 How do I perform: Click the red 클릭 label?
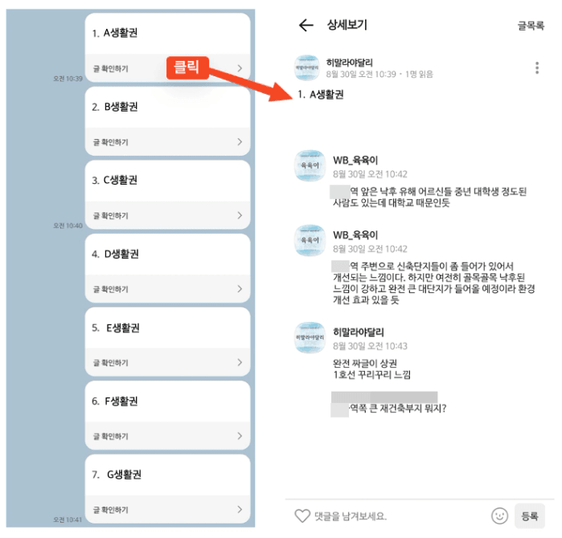click(x=187, y=67)
